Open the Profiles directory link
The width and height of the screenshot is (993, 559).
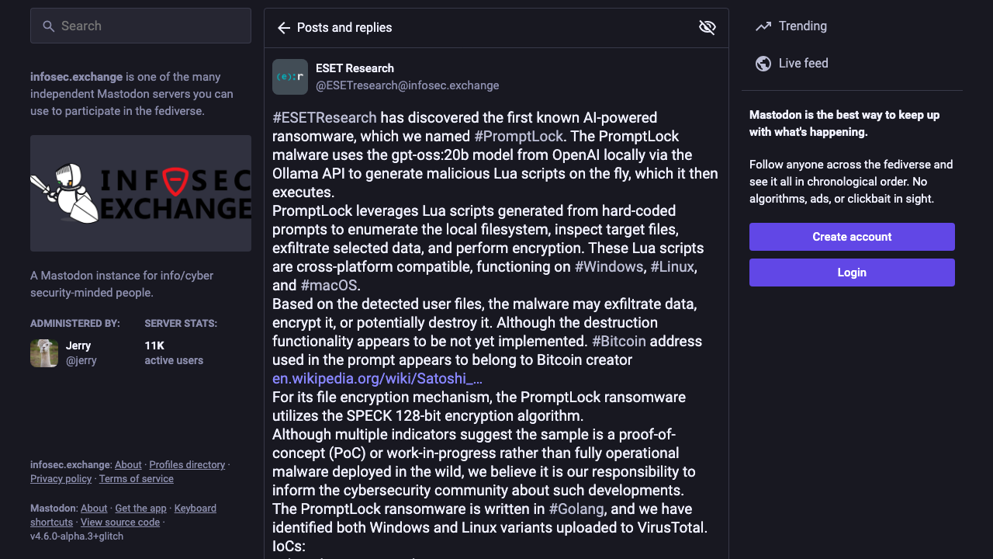click(187, 465)
